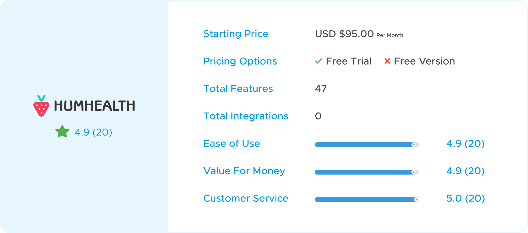Click the green star rating icon

62,131
